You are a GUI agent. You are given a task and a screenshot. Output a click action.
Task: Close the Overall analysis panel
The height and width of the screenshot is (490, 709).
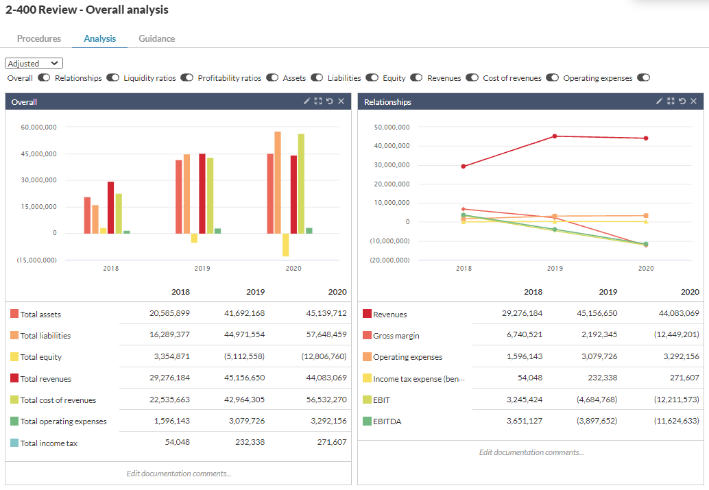pyautogui.click(x=341, y=101)
